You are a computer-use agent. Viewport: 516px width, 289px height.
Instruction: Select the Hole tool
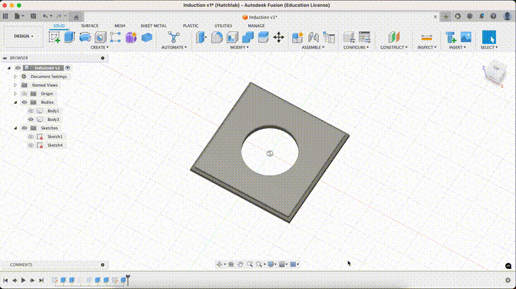[x=100, y=37]
